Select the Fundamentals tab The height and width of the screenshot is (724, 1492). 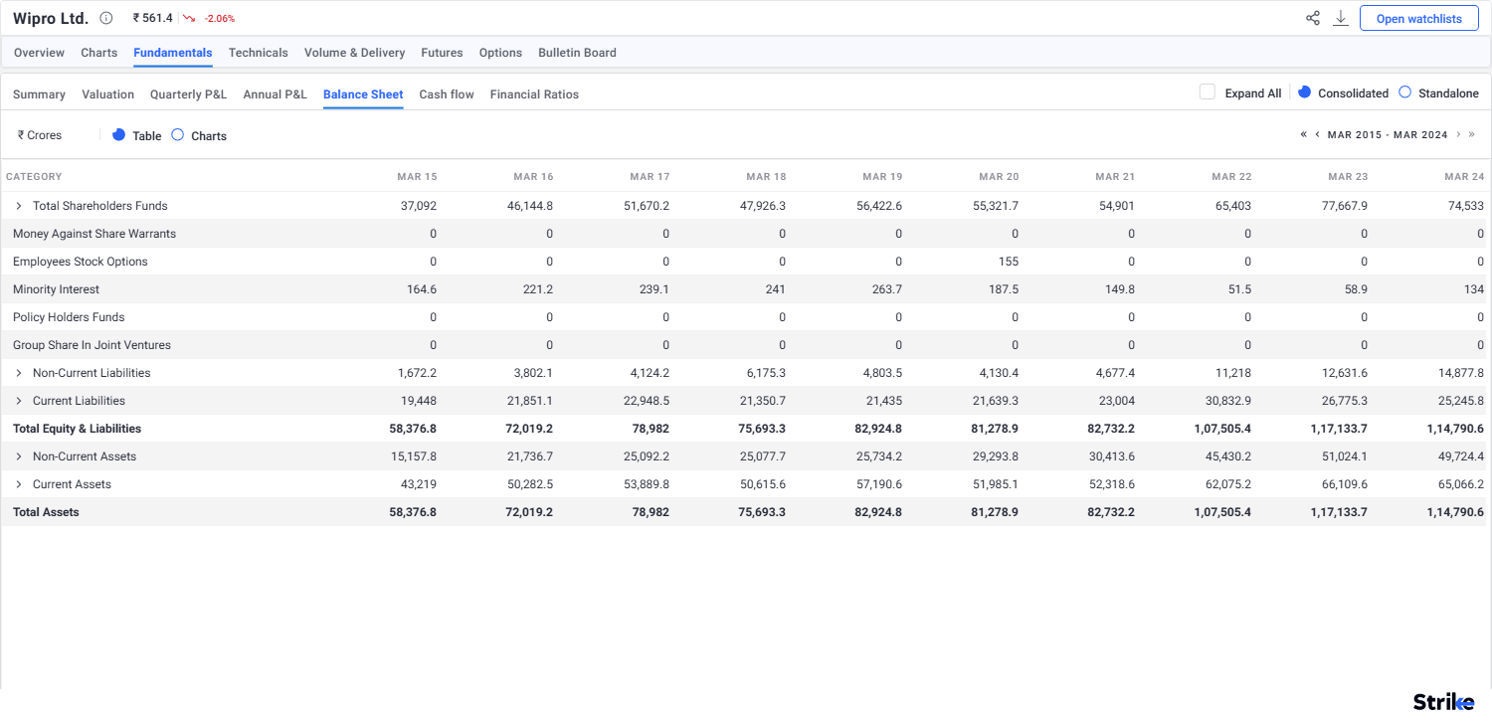point(173,53)
